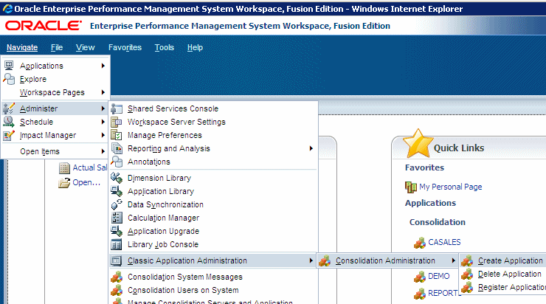The width and height of the screenshot is (546, 304).
Task: Click the My Personal Page icon
Action: pos(411,187)
